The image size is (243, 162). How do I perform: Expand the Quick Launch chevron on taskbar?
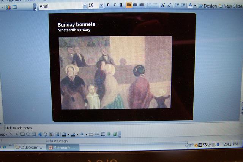click(x=10, y=145)
